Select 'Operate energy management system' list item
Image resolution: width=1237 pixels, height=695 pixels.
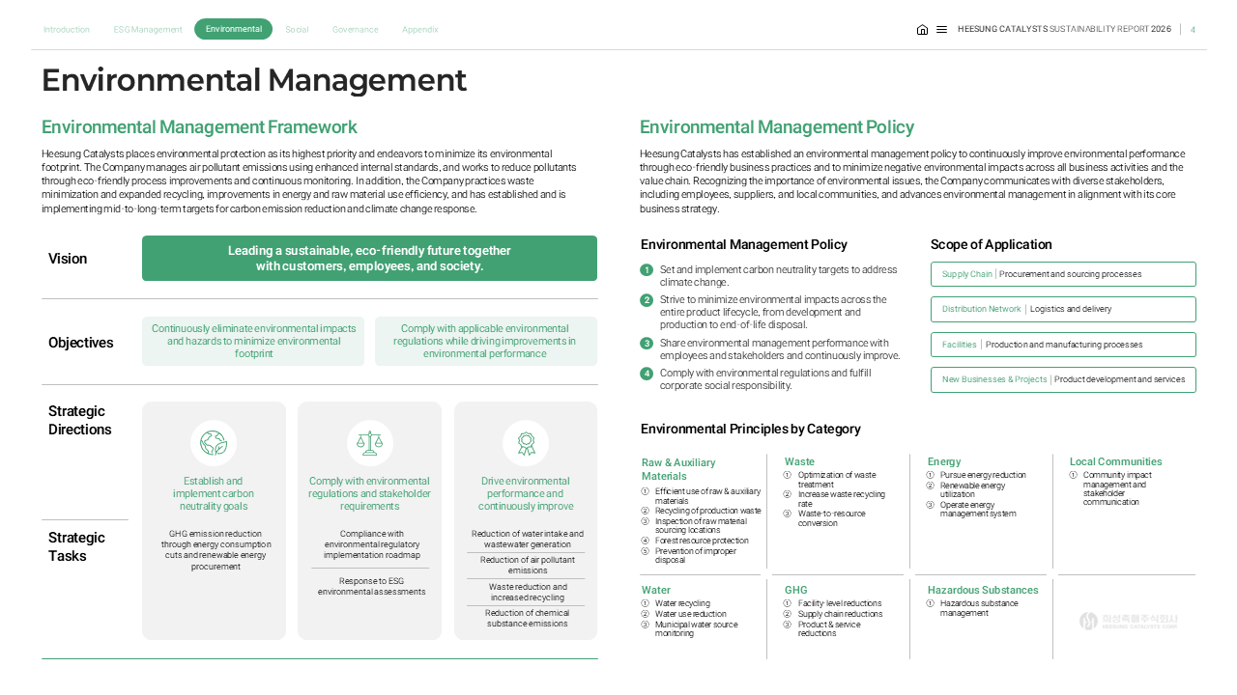click(972, 509)
